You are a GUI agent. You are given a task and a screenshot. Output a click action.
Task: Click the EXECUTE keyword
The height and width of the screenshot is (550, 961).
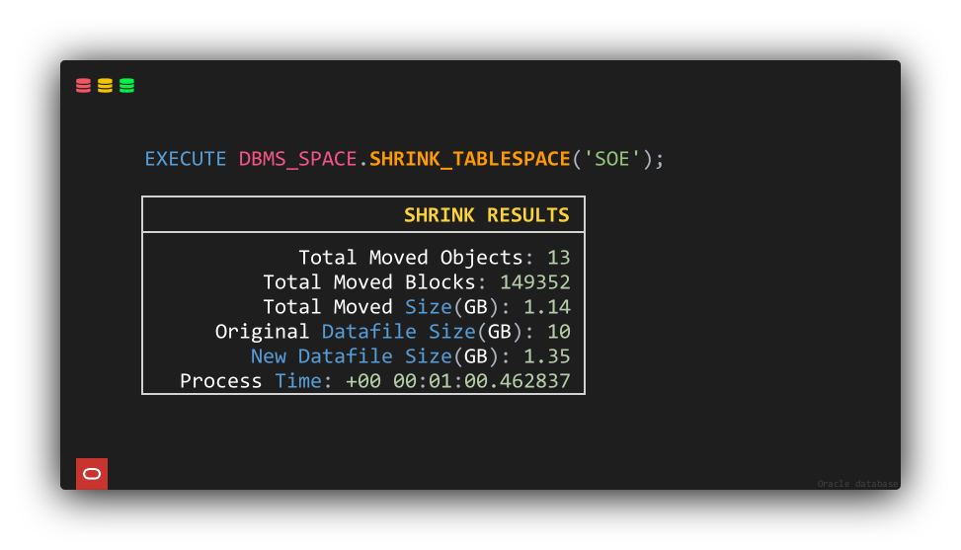(x=185, y=159)
